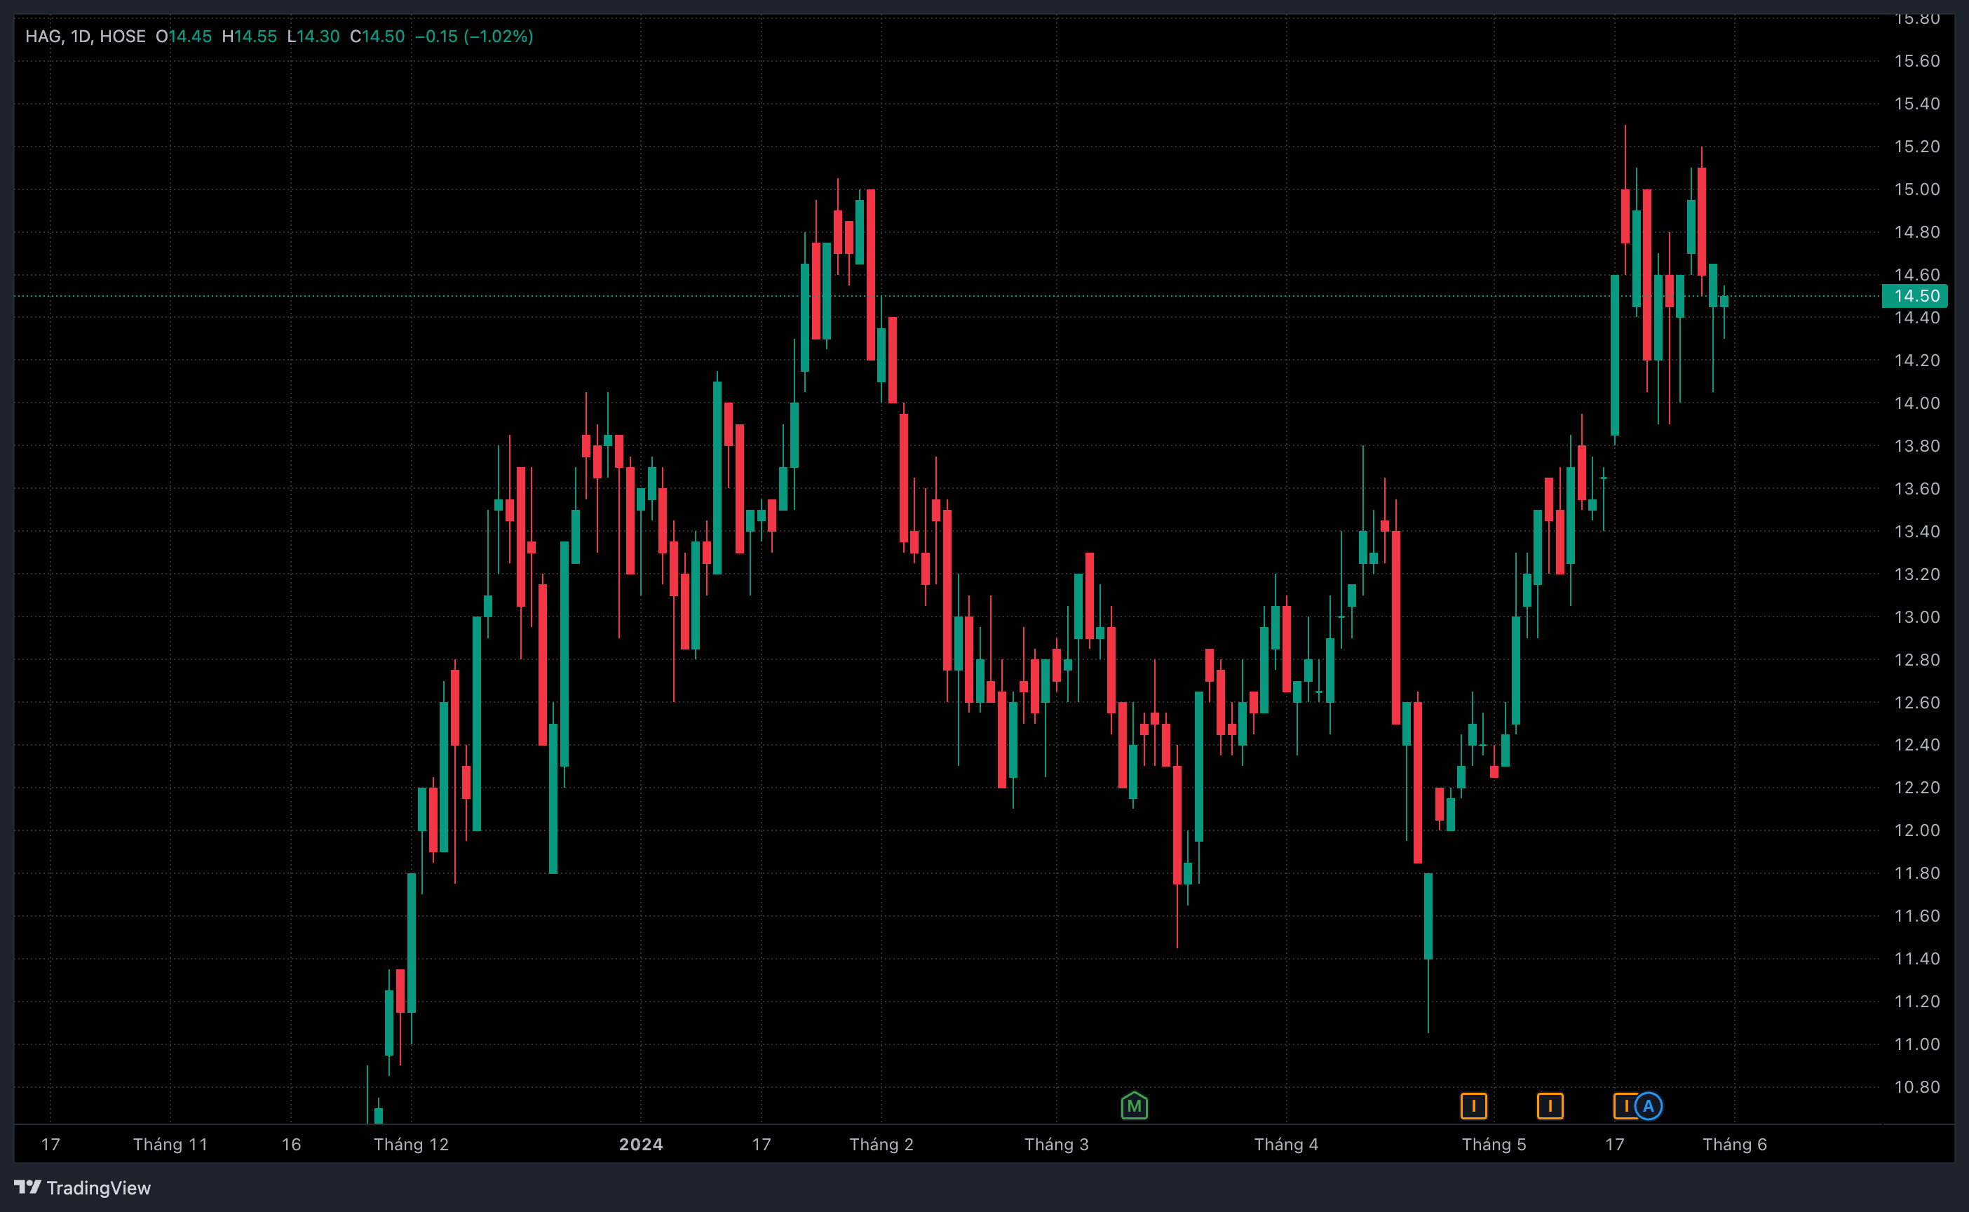Image resolution: width=1969 pixels, height=1212 pixels.
Task: Click the Tháng 4 time axis label
Action: tap(1286, 1144)
